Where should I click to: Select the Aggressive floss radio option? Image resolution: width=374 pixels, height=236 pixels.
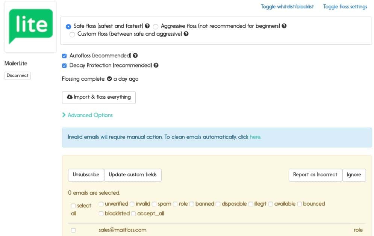[x=156, y=26]
